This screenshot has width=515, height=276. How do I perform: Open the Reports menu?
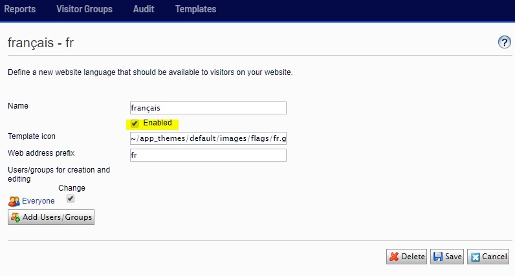point(20,10)
